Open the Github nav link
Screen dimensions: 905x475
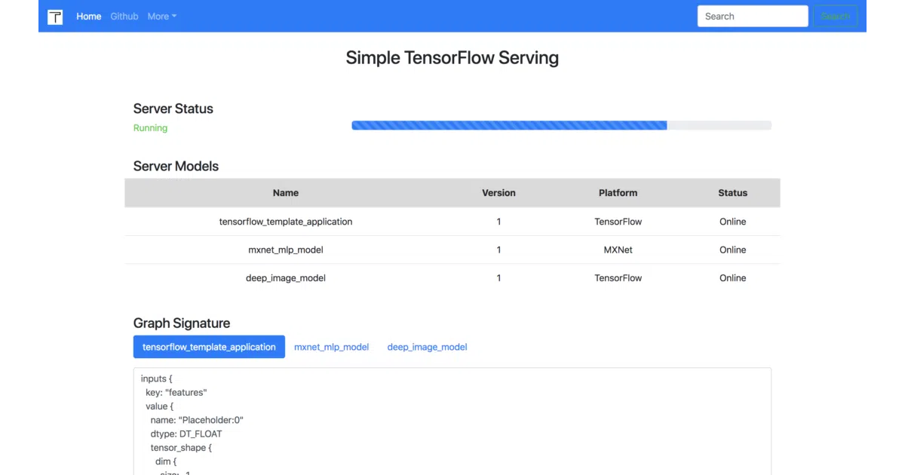pos(124,17)
